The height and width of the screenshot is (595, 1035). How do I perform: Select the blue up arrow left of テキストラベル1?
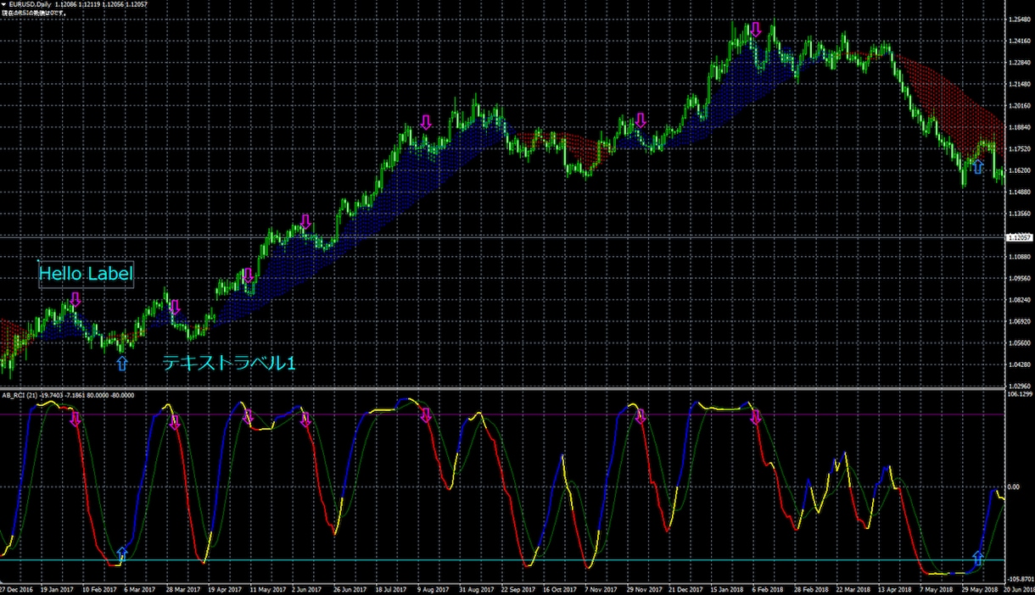click(x=122, y=364)
